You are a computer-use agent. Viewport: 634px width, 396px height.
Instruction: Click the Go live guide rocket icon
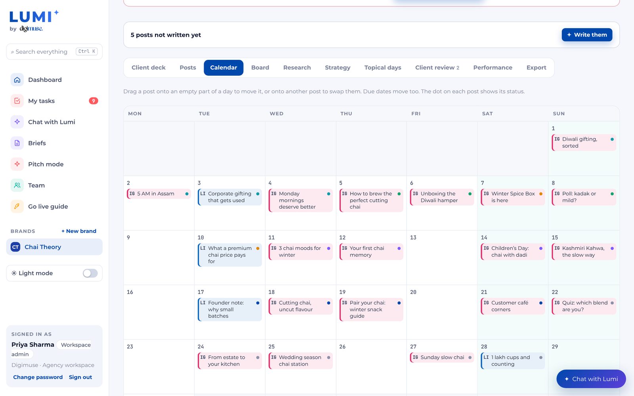[17, 206]
